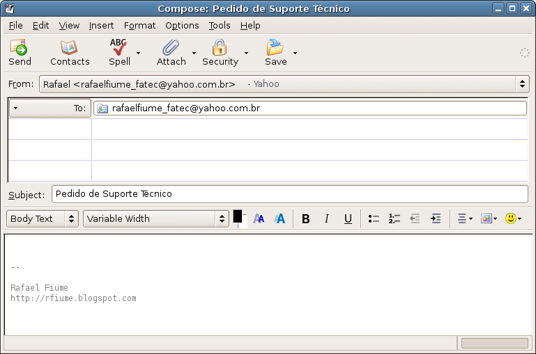Viewport: 536px width, 354px height.
Task: Choose the black text color swatch
Action: (x=238, y=216)
